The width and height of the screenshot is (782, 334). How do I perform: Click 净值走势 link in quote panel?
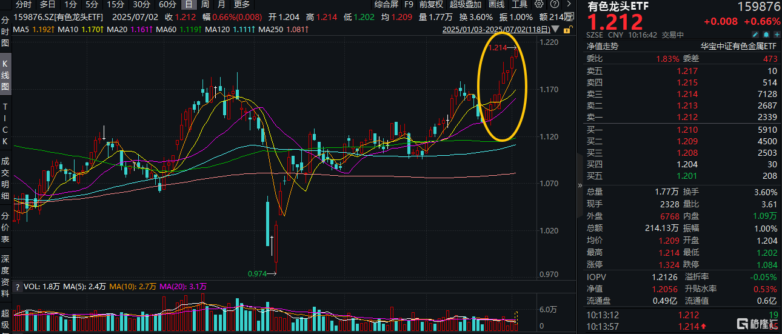tap(603, 45)
